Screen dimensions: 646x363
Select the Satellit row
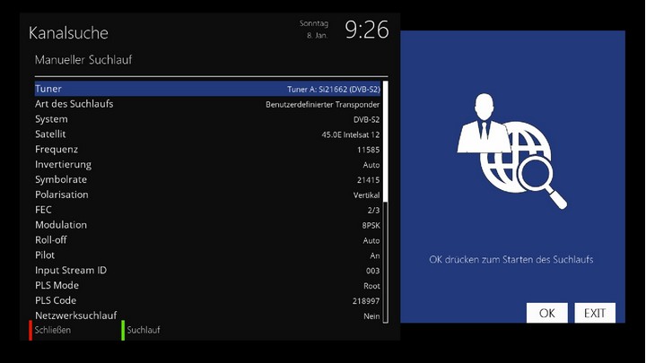[x=207, y=134]
